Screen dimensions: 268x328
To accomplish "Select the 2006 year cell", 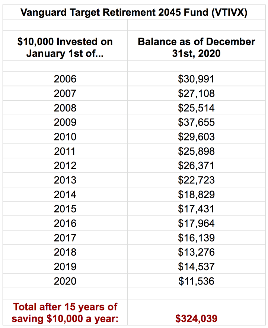I will [65, 79].
